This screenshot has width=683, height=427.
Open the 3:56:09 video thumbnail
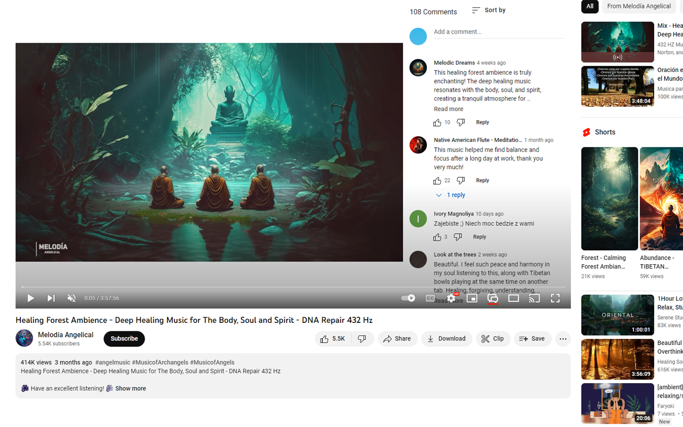[617, 359]
